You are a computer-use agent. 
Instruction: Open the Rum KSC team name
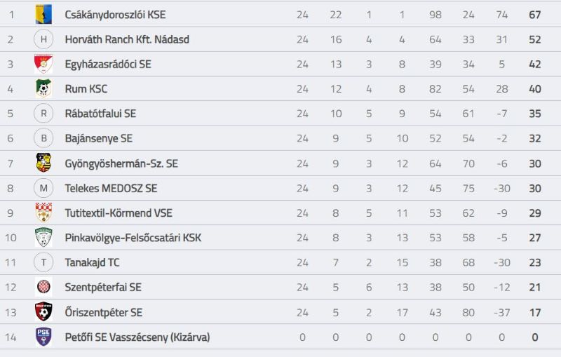[86, 88]
